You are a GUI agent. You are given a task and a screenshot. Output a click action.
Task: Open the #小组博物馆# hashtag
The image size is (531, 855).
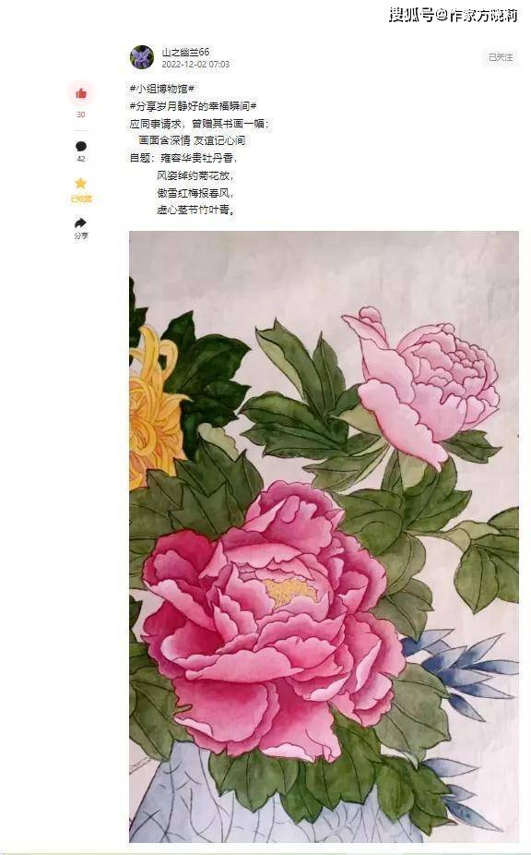[x=162, y=89]
